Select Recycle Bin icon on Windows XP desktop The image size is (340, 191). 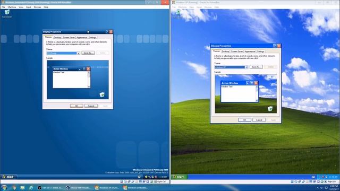(x=178, y=14)
